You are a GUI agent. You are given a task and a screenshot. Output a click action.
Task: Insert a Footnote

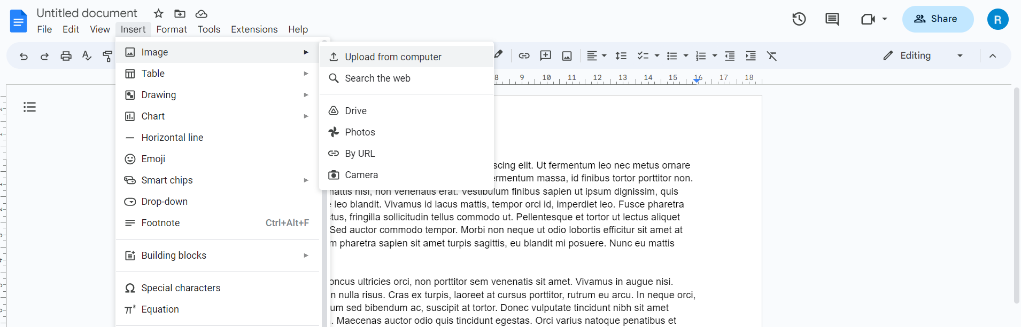(x=218, y=223)
